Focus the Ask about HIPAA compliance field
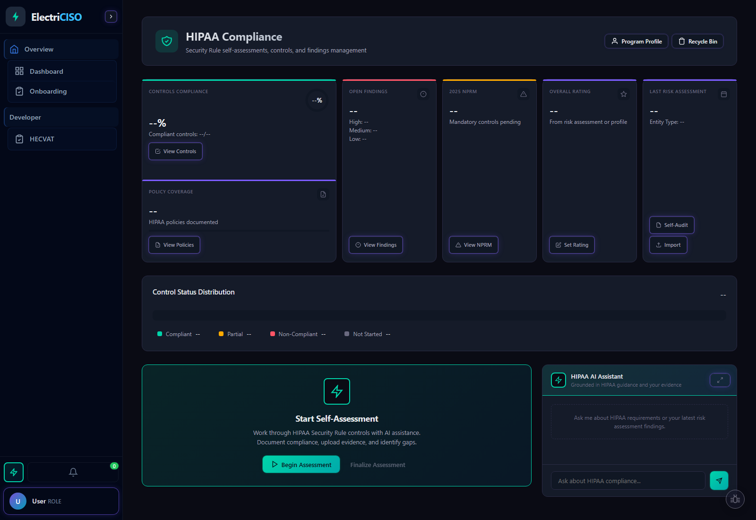The image size is (756, 520). pos(627,481)
